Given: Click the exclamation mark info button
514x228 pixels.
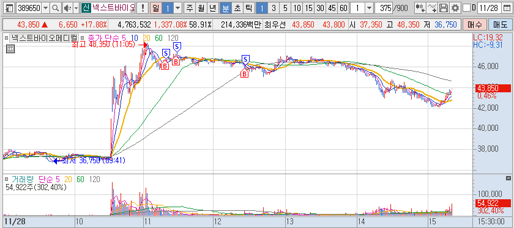Looking at the screenshot, I should pos(143,8).
